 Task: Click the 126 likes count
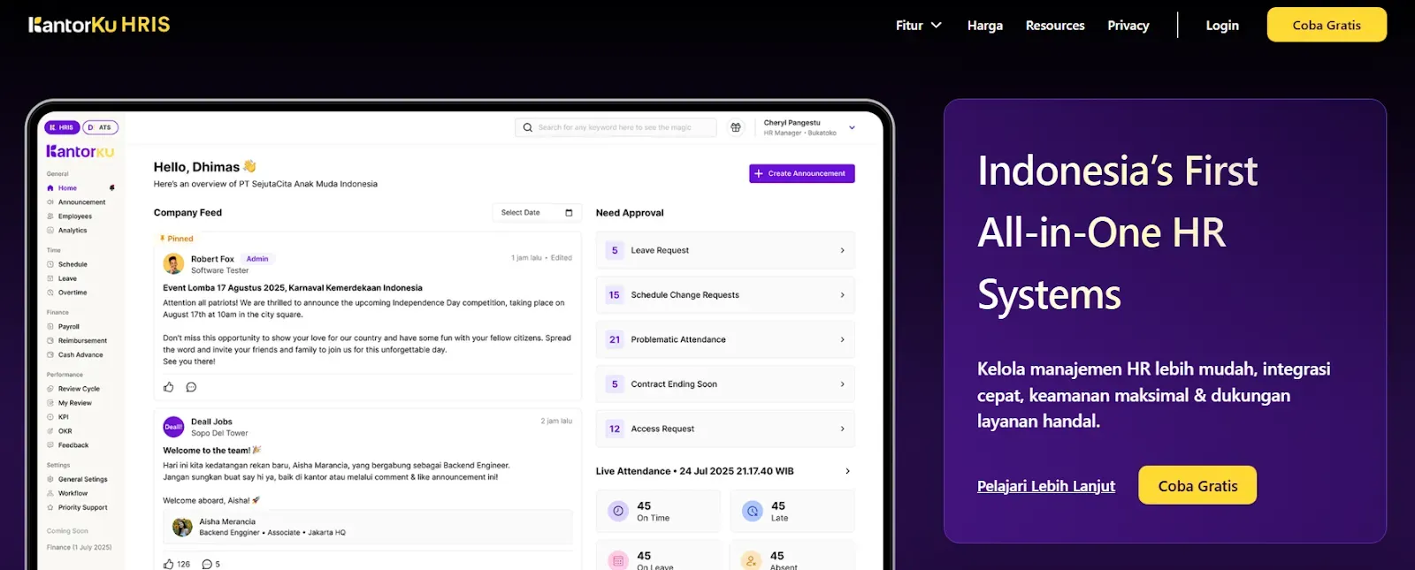pos(183,564)
